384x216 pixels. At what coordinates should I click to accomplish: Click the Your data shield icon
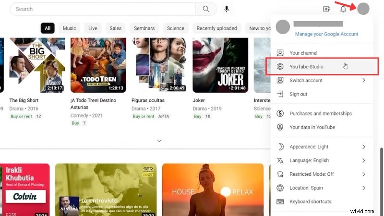point(280,127)
